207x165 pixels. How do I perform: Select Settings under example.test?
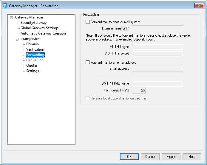32,71
